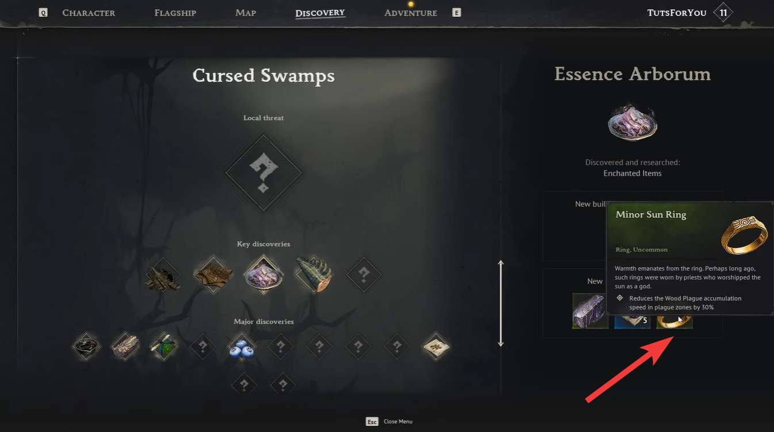Click the purple-veined stone item thumbnail
774x432 pixels.
click(x=590, y=311)
